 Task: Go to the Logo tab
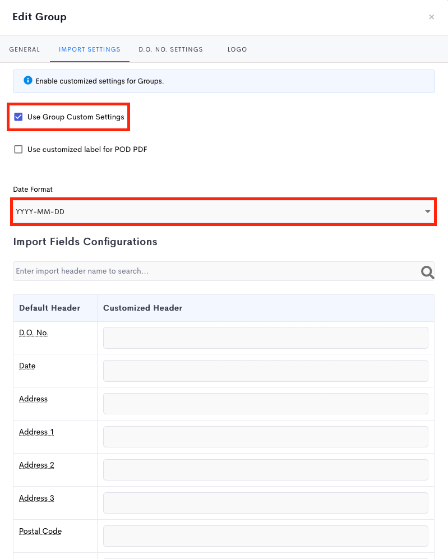pos(237,49)
